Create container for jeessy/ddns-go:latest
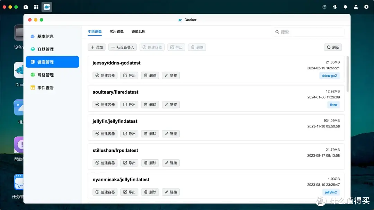The image size is (374, 210). tap(105, 75)
